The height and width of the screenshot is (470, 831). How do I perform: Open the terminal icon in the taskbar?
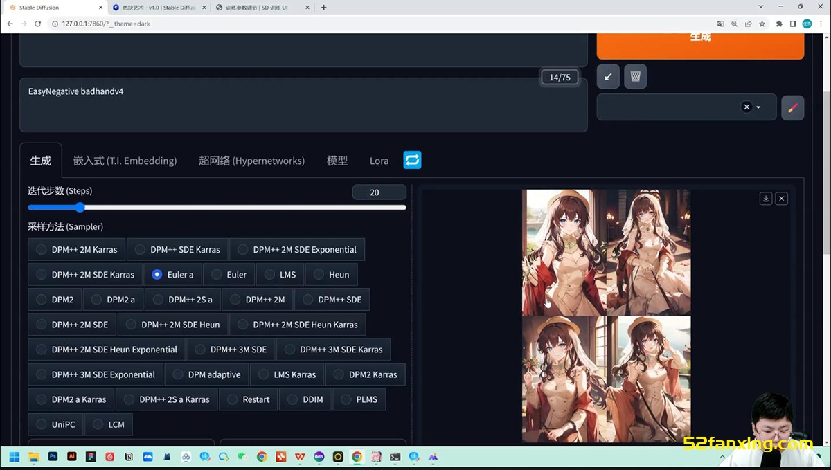(395, 457)
